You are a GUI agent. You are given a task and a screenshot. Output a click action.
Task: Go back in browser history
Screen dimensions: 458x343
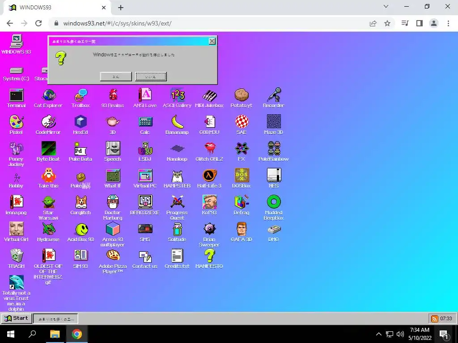(x=10, y=23)
